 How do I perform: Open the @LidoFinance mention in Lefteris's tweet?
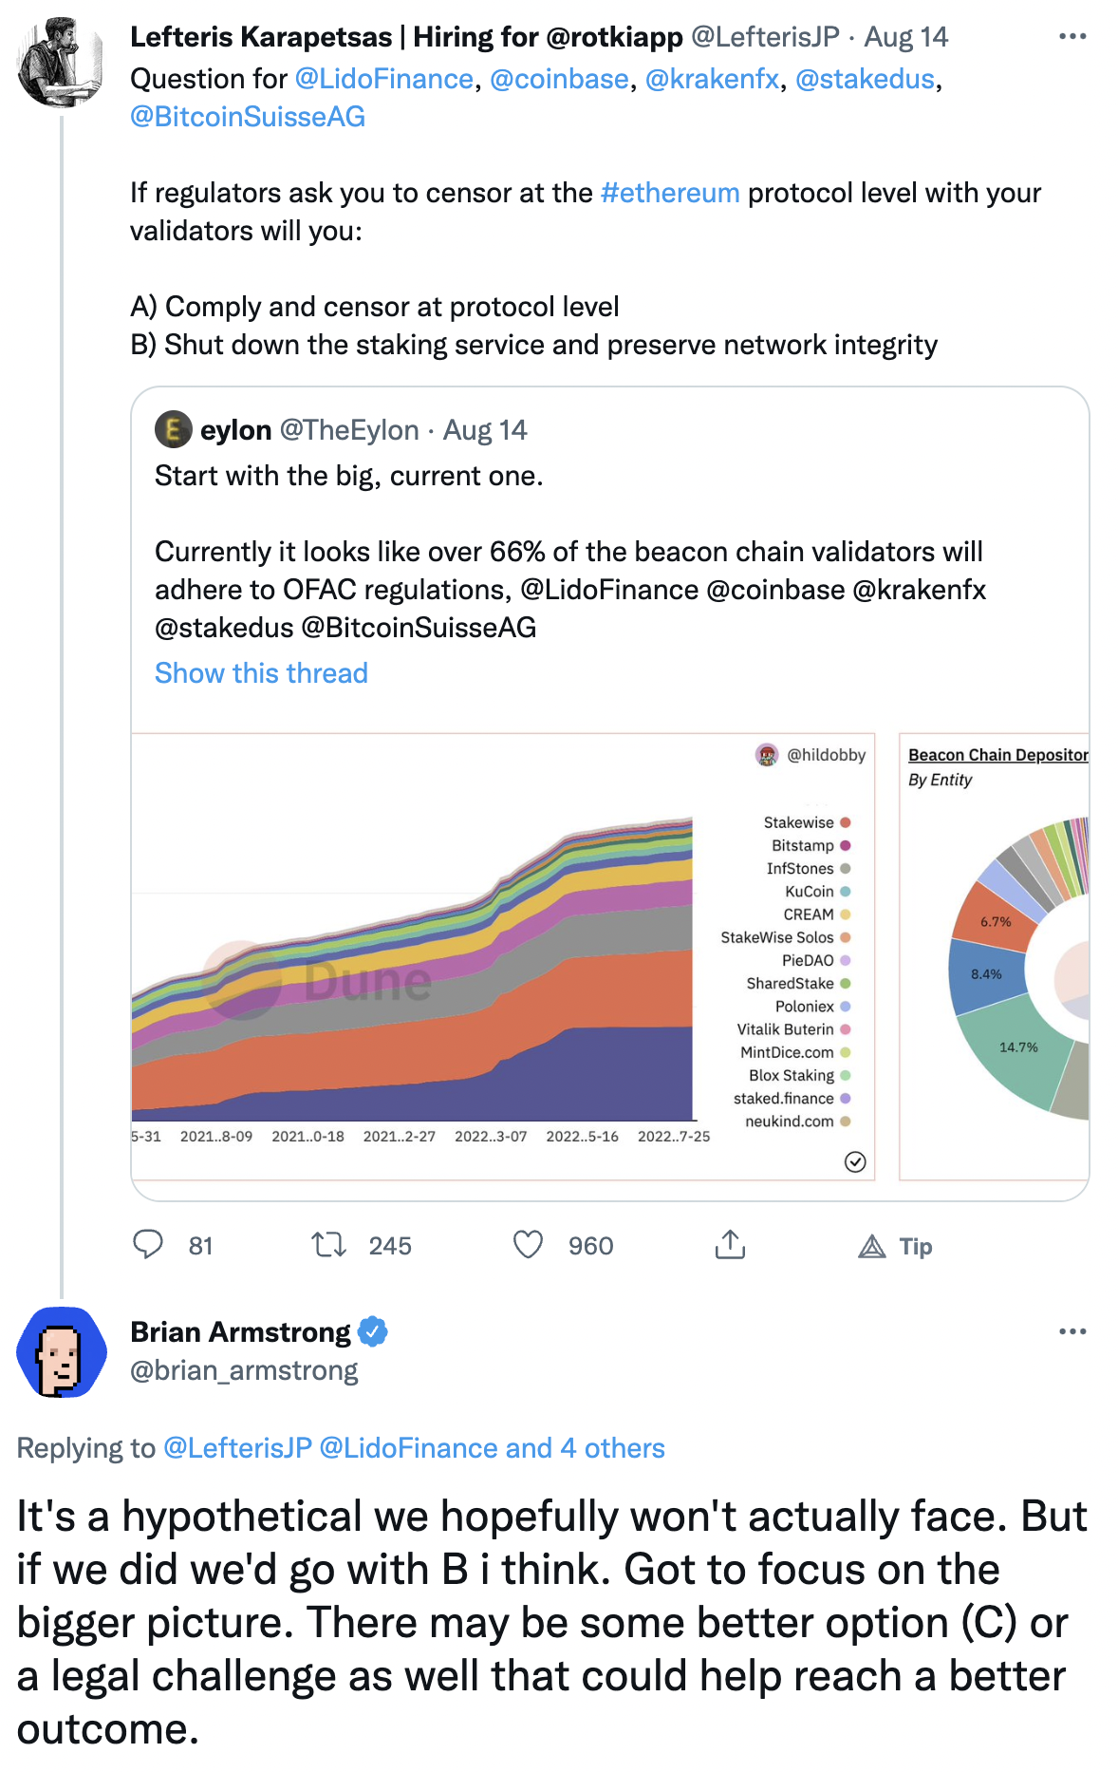[384, 79]
